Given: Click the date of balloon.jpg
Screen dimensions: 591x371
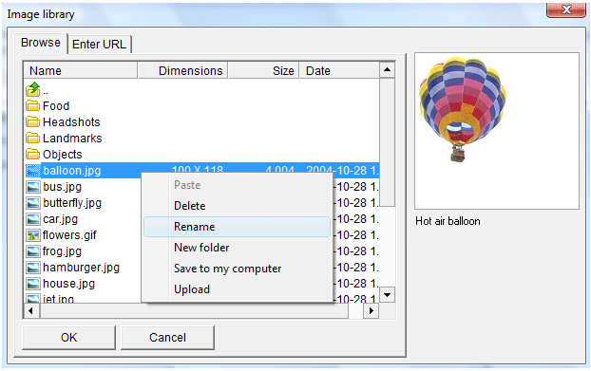Looking at the screenshot, I should coord(342,170).
